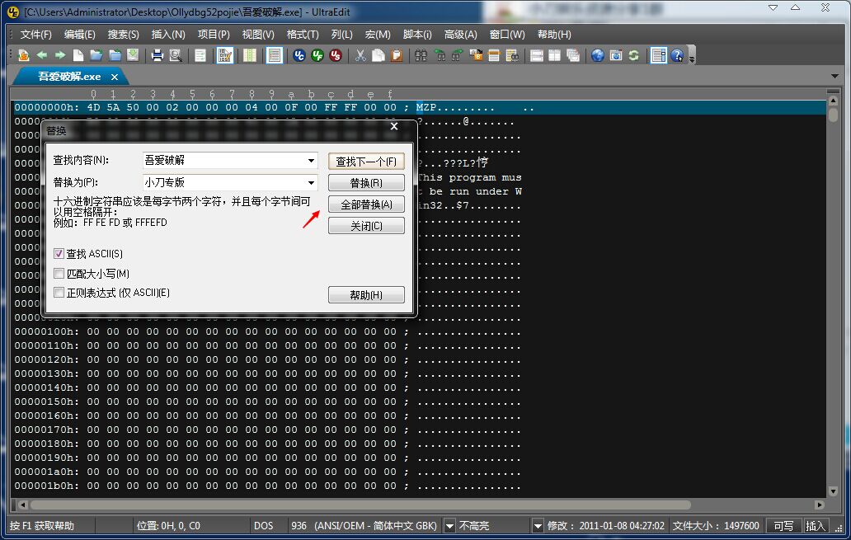Open the 搜索(S) menu
This screenshot has width=851, height=540.
pos(123,35)
